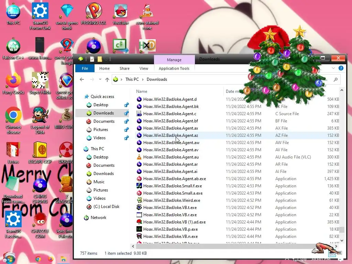This screenshot has width=352, height=264.
Task: Click the Properties quick access toolbar icon
Action: coord(92,59)
